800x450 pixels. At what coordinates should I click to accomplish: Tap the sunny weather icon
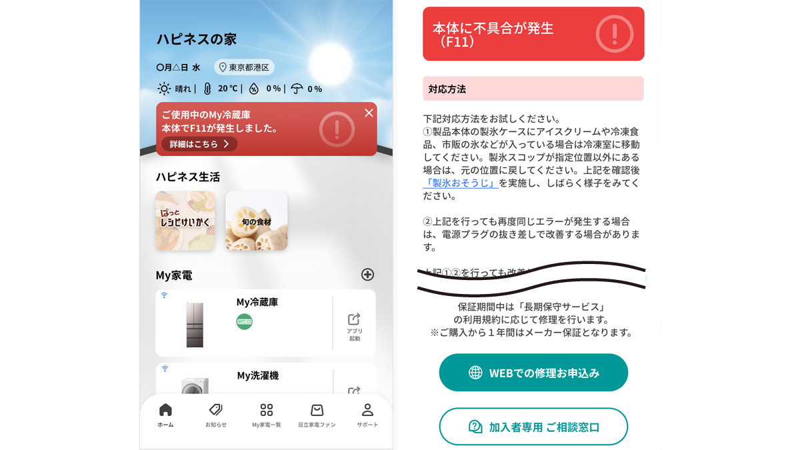point(164,89)
